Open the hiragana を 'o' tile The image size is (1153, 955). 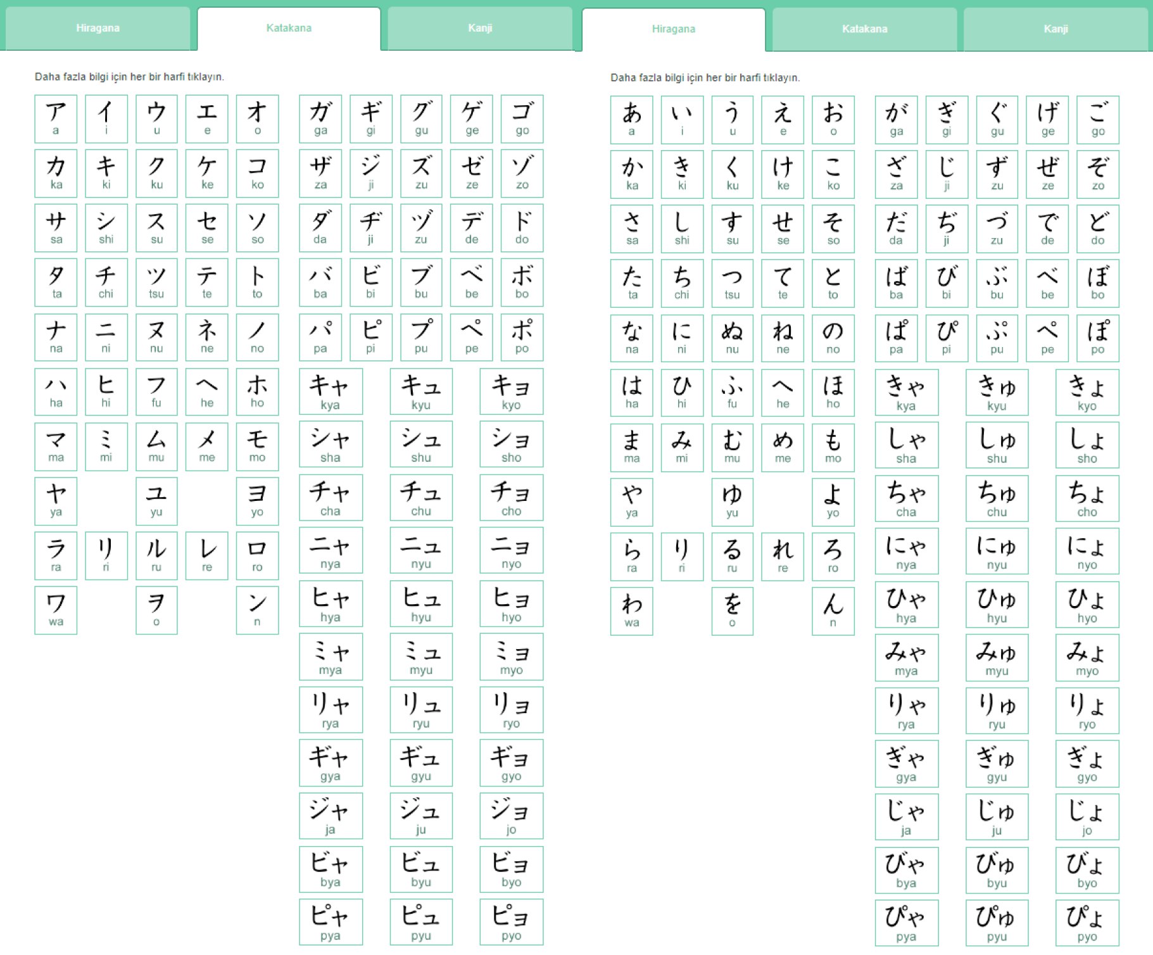pos(732,611)
